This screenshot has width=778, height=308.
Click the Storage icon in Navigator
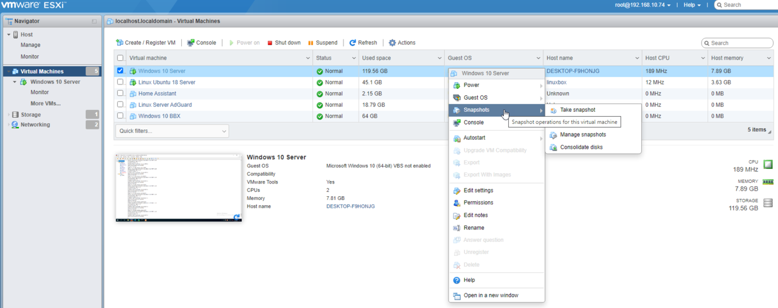tap(15, 114)
